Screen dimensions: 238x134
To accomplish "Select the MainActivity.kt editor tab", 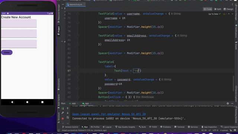I will coord(75,4).
